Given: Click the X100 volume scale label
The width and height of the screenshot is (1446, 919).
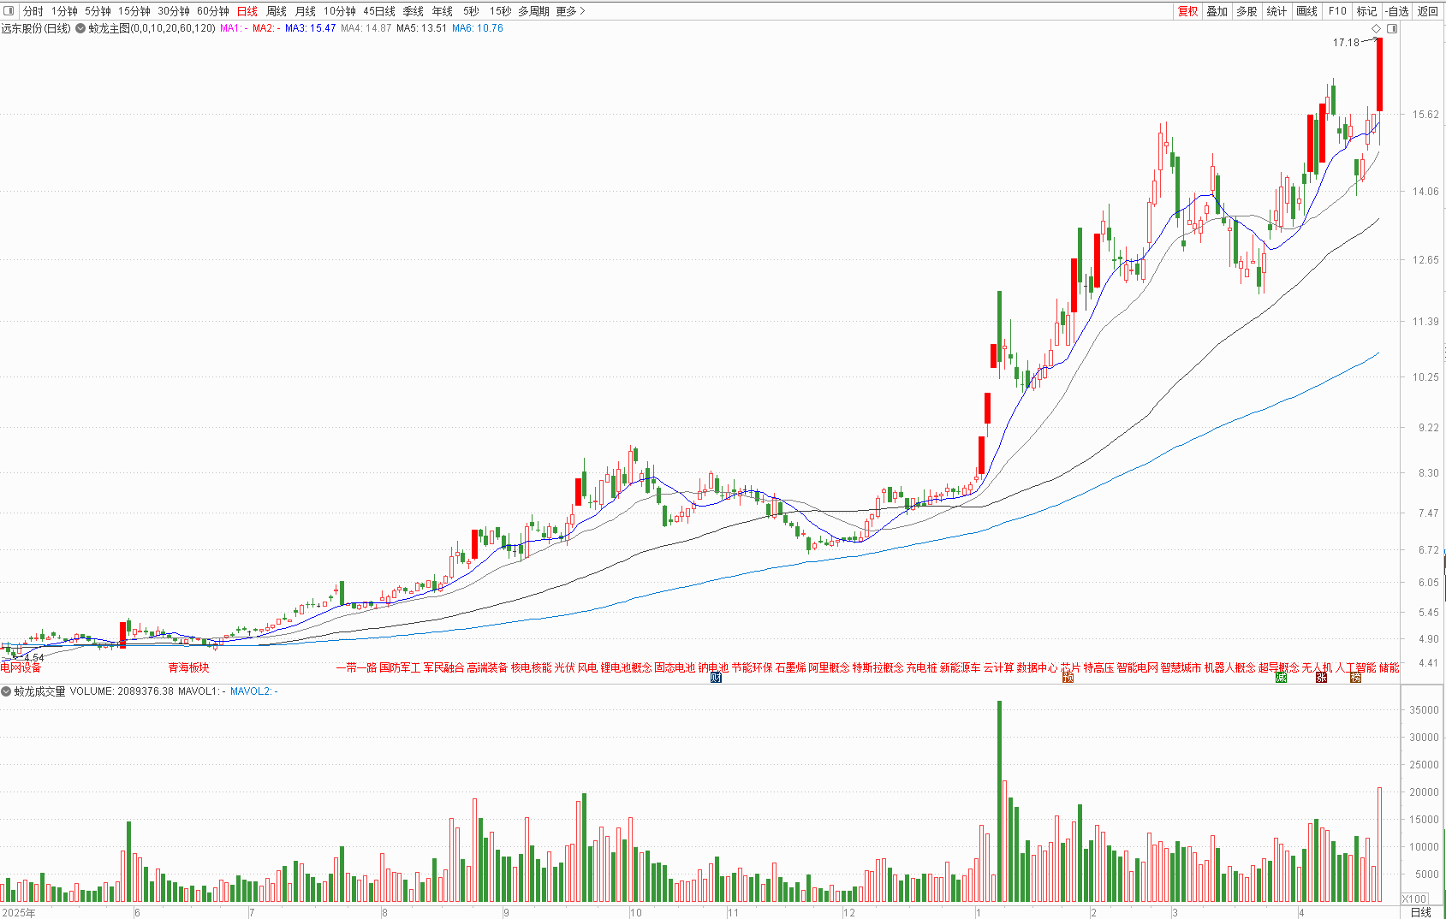Looking at the screenshot, I should tap(1414, 898).
